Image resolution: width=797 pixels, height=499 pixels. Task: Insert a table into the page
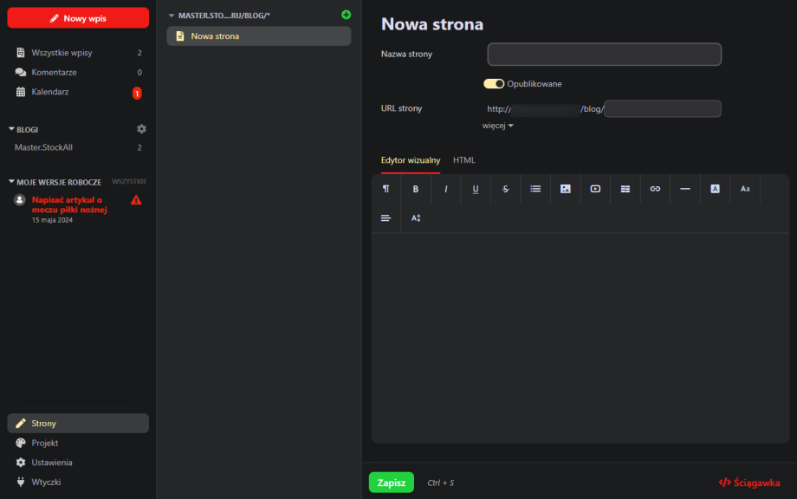pos(625,189)
